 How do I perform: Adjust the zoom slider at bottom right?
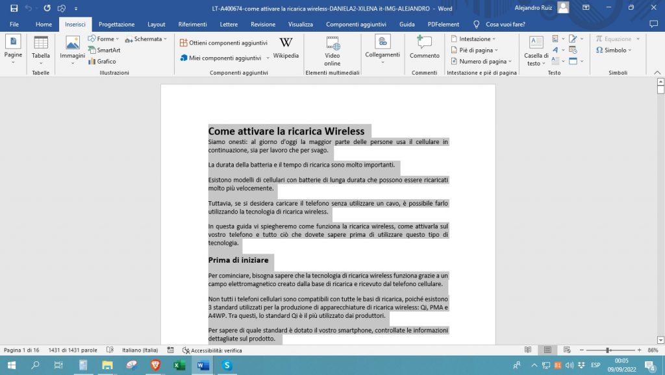tap(608, 350)
